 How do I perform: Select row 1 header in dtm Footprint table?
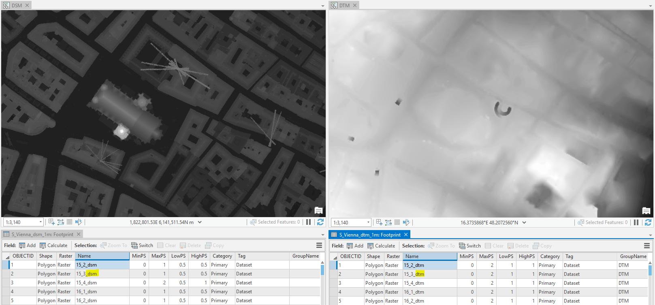(x=333, y=265)
